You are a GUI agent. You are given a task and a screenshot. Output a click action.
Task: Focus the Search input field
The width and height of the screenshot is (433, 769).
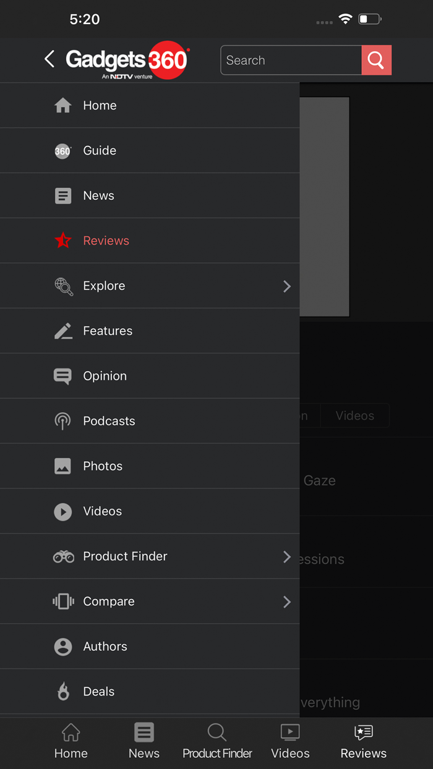tap(291, 60)
